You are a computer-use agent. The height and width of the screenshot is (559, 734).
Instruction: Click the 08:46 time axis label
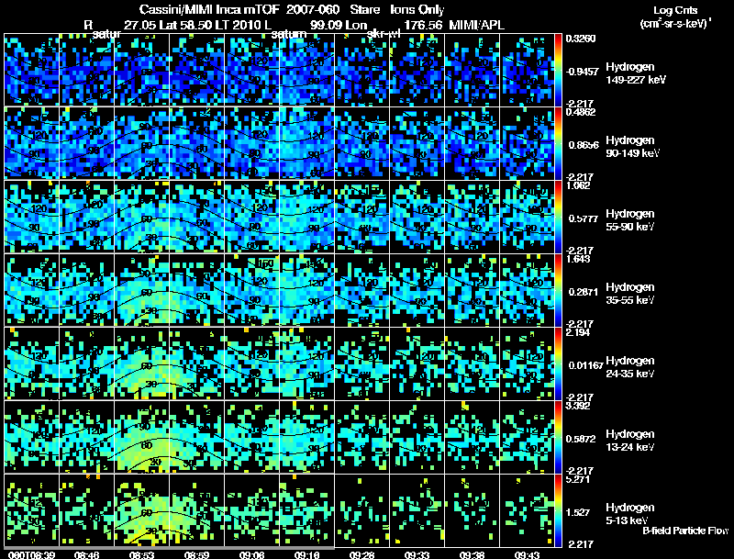[86, 555]
